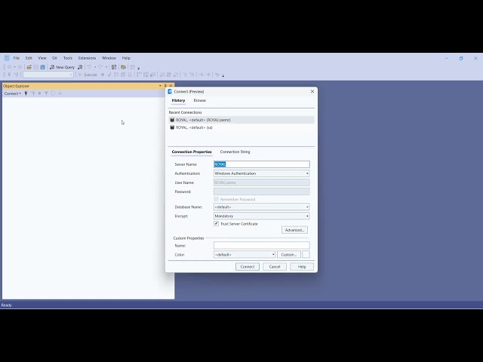The width and height of the screenshot is (483, 362).
Task: Open the Undo history dropdown arrow
Action: pyautogui.click(x=95, y=67)
